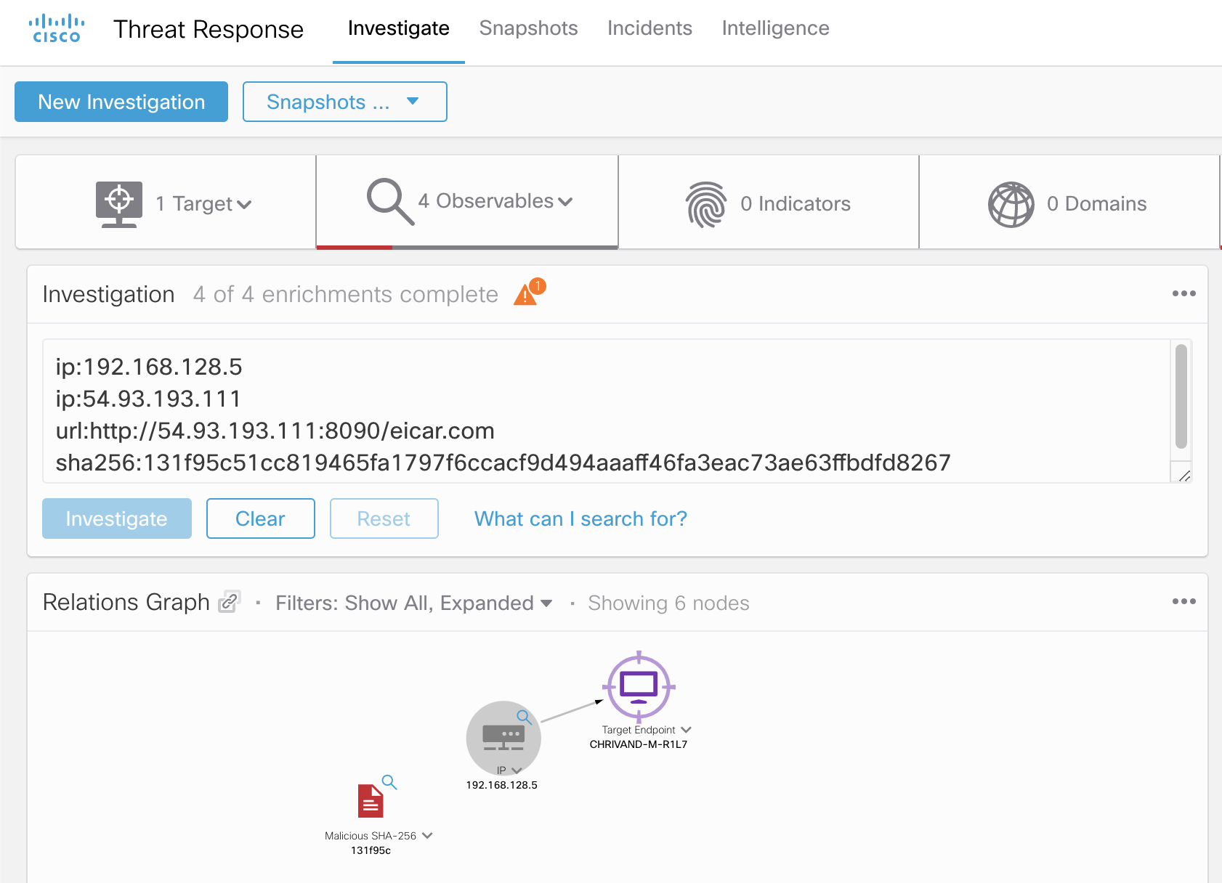Open the Investigate tab
Screen dimensions: 1222x883
(x=398, y=28)
